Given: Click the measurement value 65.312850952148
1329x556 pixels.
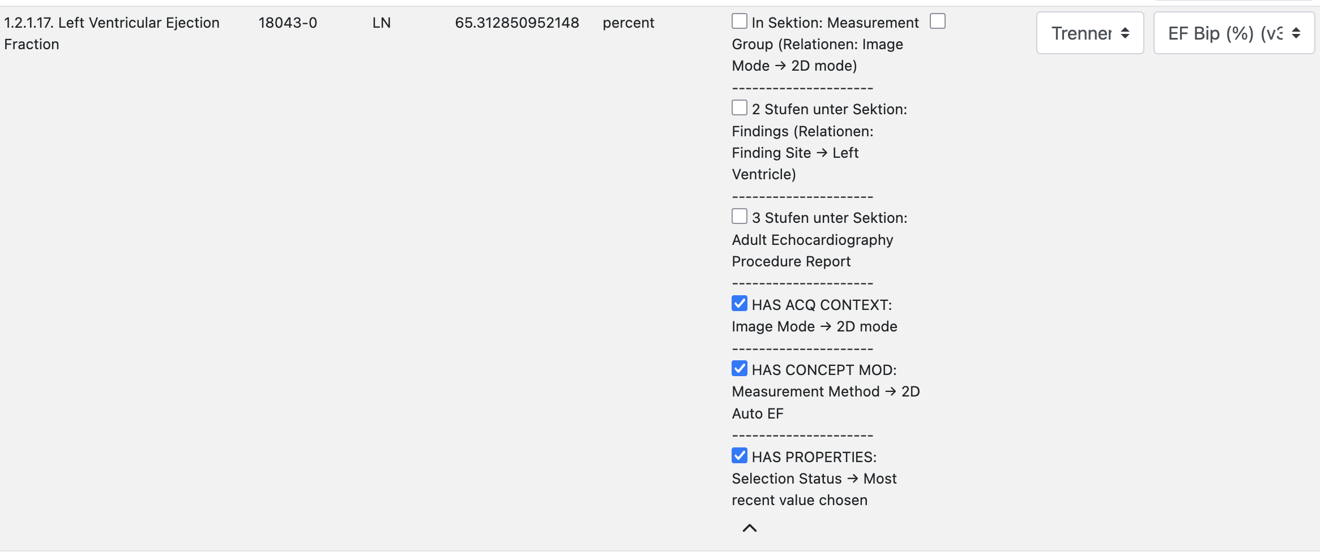Looking at the screenshot, I should coord(517,23).
